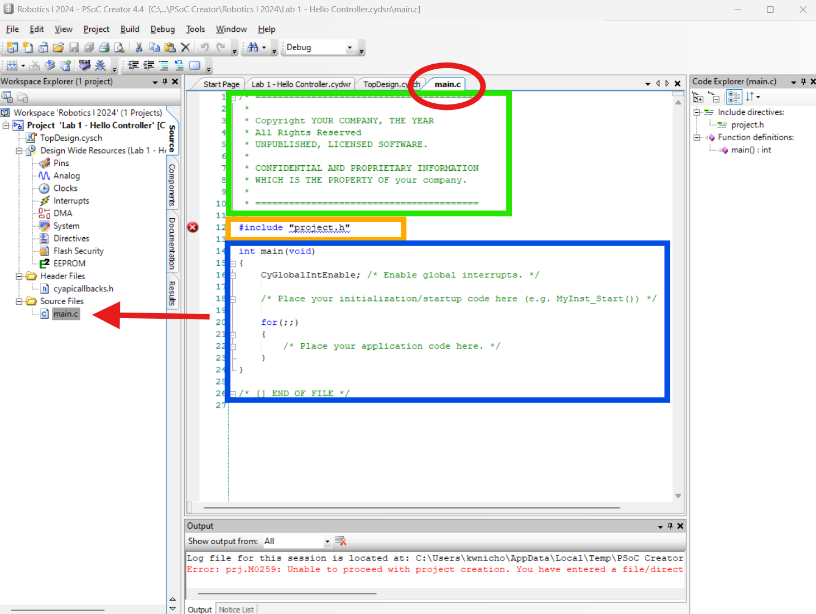
Task: Select EEPROM in the workspace tree
Action: (x=69, y=263)
